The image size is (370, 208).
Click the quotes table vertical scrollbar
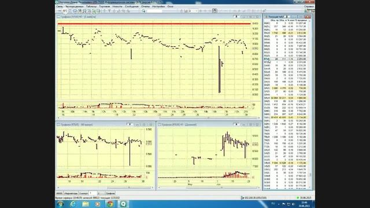(x=310, y=104)
